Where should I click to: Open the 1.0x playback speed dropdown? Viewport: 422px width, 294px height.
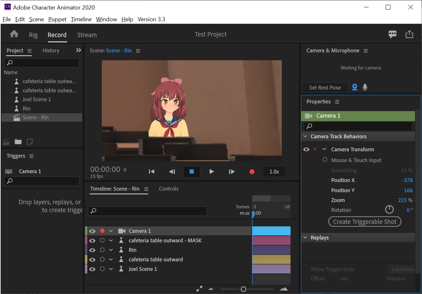pyautogui.click(x=274, y=172)
